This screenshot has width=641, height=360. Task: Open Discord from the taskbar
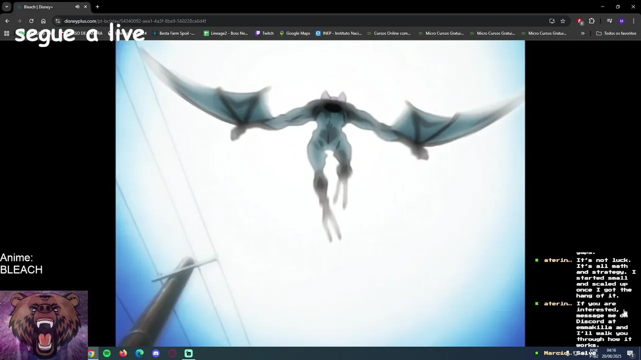[156, 353]
